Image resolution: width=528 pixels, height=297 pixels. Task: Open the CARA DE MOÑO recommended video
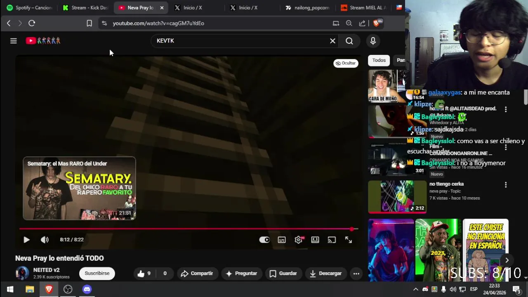click(x=387, y=86)
